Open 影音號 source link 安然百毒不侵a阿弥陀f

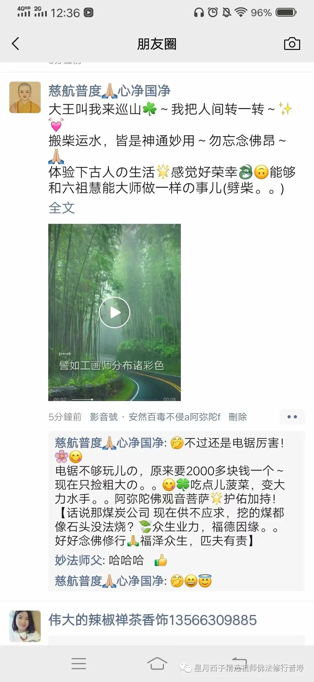click(x=174, y=417)
